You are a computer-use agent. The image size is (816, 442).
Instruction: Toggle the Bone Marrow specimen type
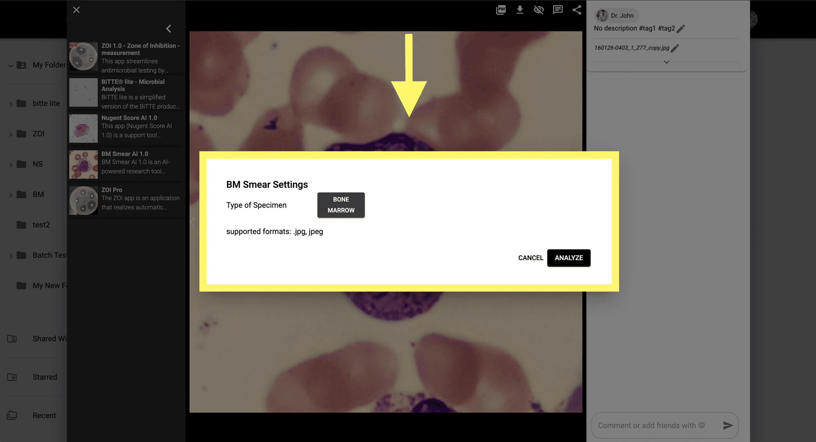coord(341,205)
